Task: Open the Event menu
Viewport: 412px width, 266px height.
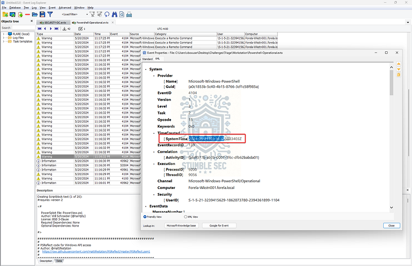Action: 52,8
